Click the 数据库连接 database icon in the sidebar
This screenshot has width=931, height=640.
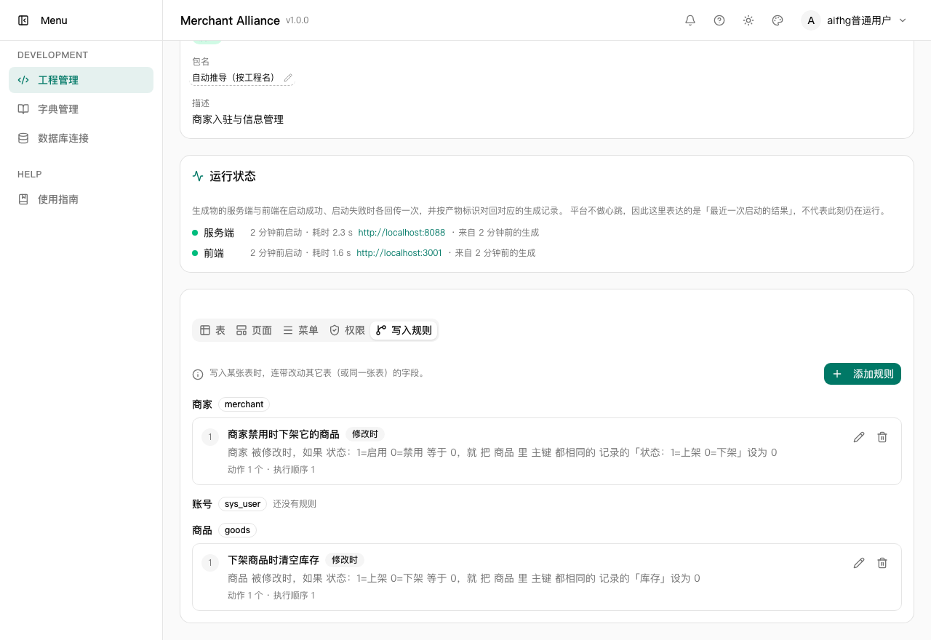point(23,138)
